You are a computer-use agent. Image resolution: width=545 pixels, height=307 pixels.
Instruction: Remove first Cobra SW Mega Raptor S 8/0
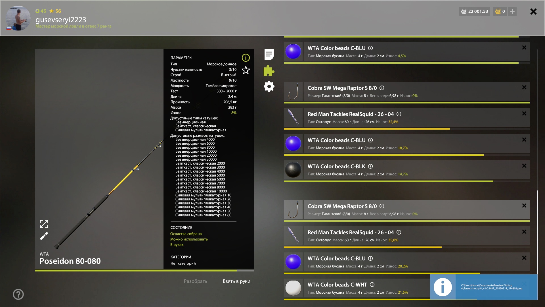[524, 87]
